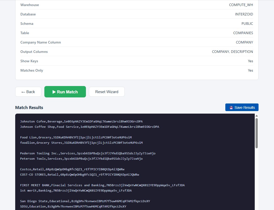274x210 pixels.
Task: Select the PUBLIC schema value
Action: pyautogui.click(x=247, y=24)
